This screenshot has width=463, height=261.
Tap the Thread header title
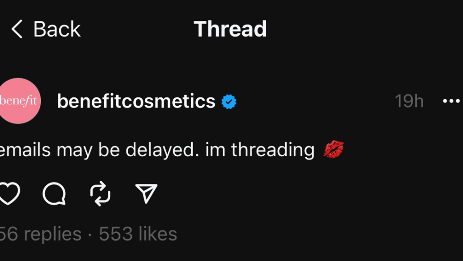point(230,29)
